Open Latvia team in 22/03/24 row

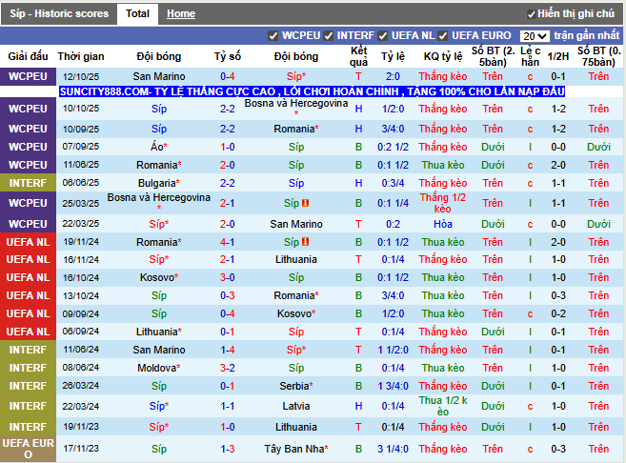click(295, 406)
